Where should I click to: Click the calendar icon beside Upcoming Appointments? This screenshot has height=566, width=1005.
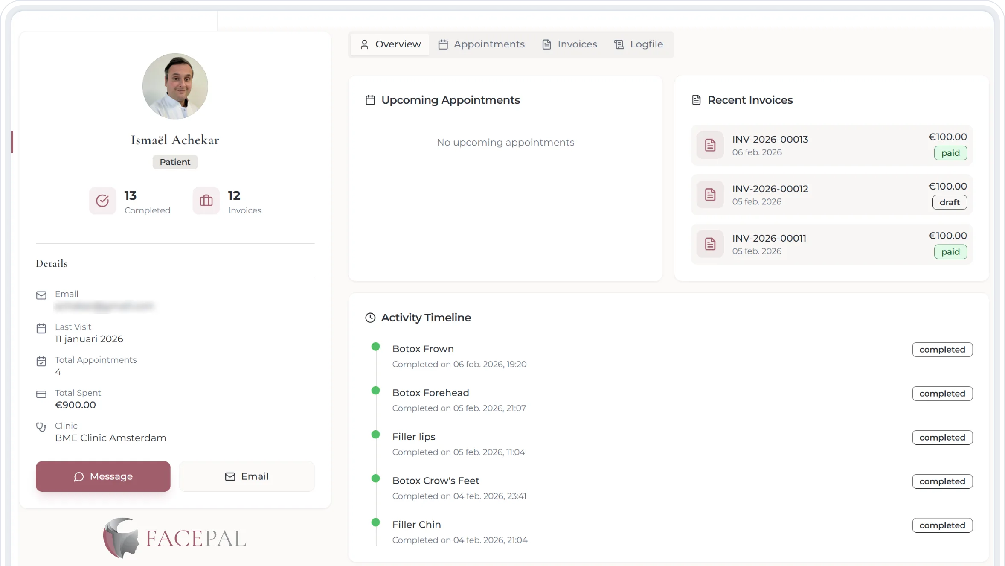[x=370, y=100]
